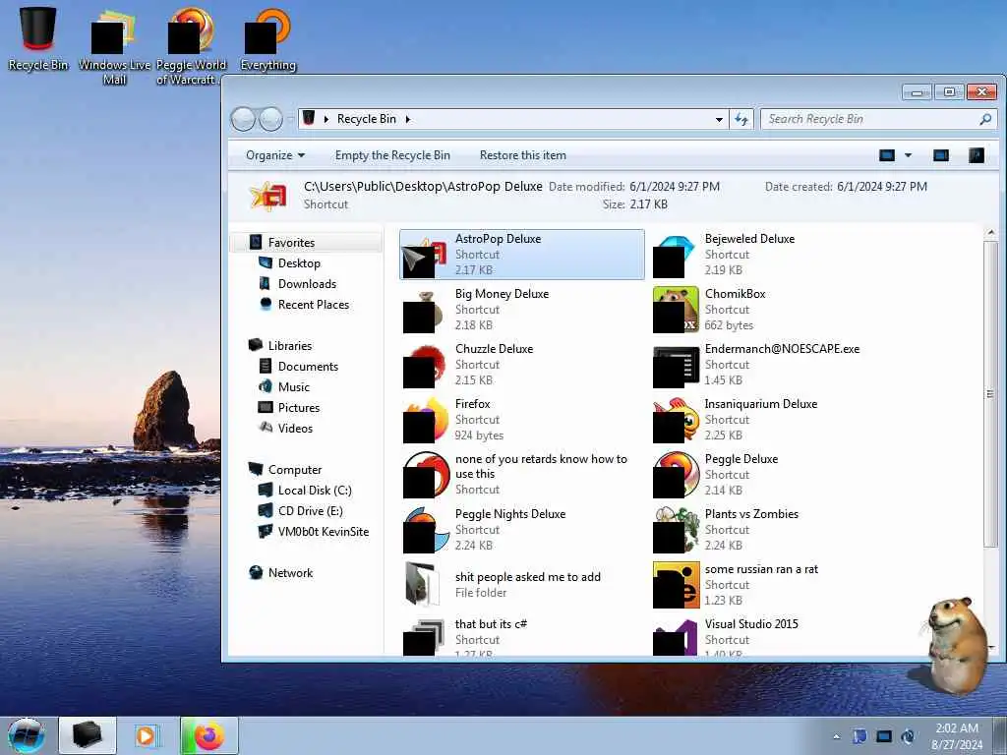Open Documents library in sidebar
The height and width of the screenshot is (755, 1007).
coord(308,366)
